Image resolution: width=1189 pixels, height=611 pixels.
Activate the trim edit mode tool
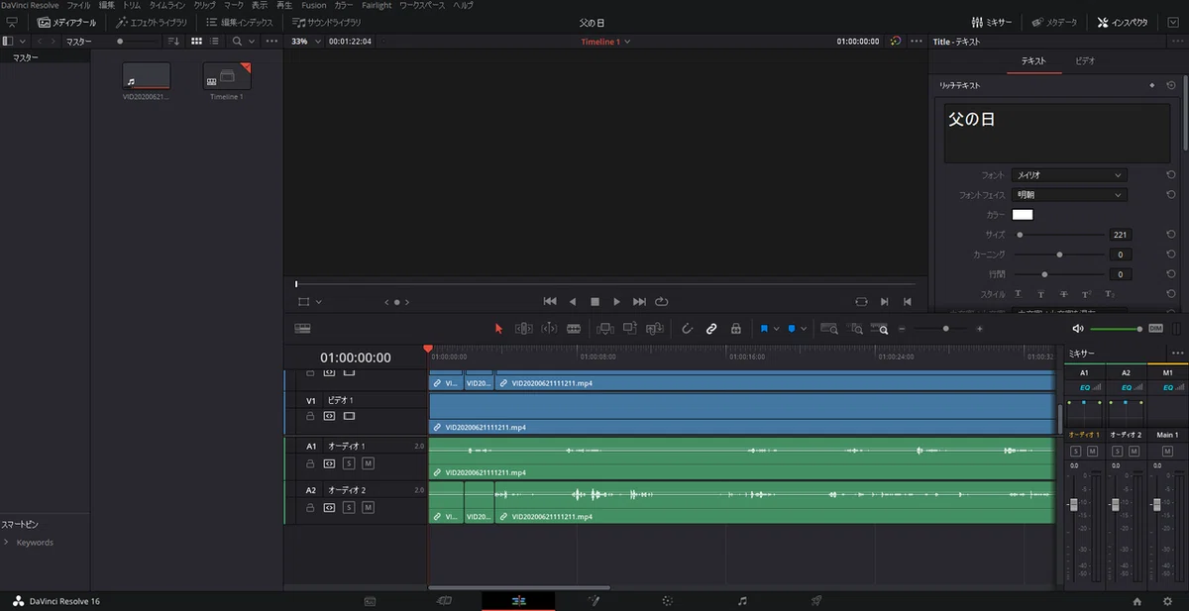523,329
